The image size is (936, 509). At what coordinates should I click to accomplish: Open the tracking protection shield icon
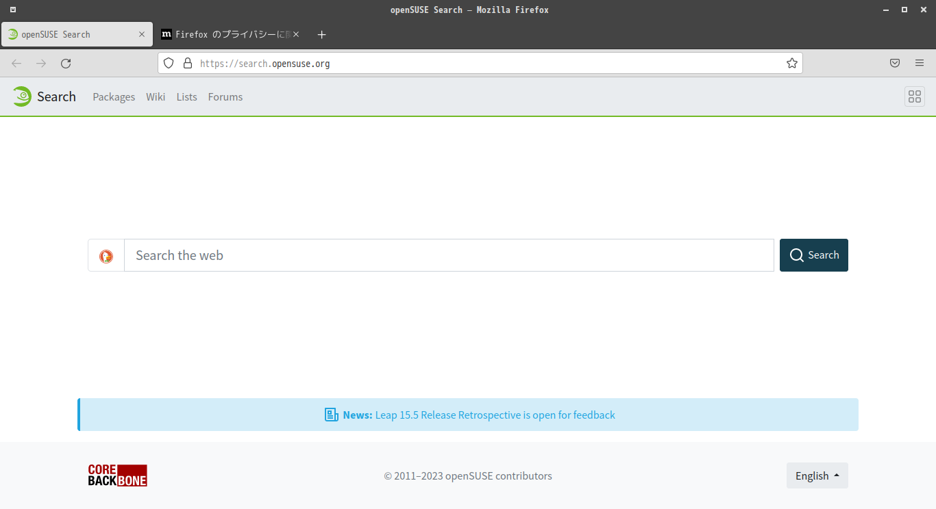click(169, 63)
